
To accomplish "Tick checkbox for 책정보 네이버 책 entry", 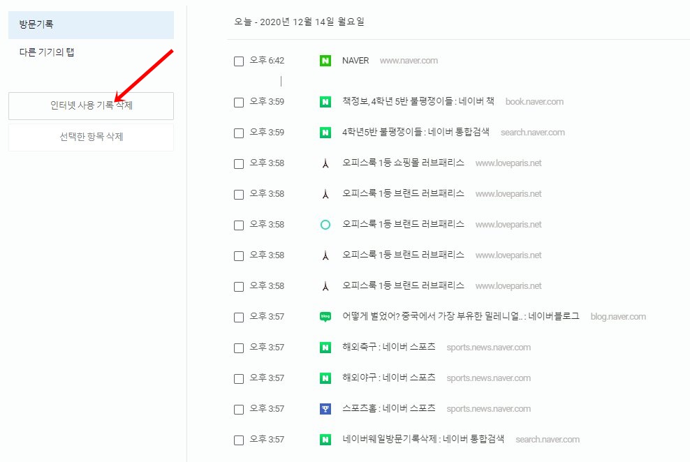I will click(x=239, y=103).
